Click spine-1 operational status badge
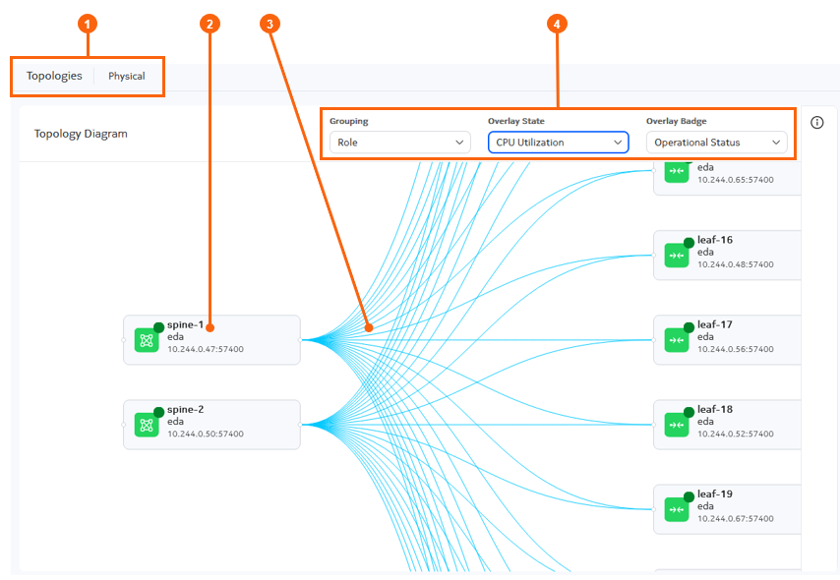 (x=158, y=327)
